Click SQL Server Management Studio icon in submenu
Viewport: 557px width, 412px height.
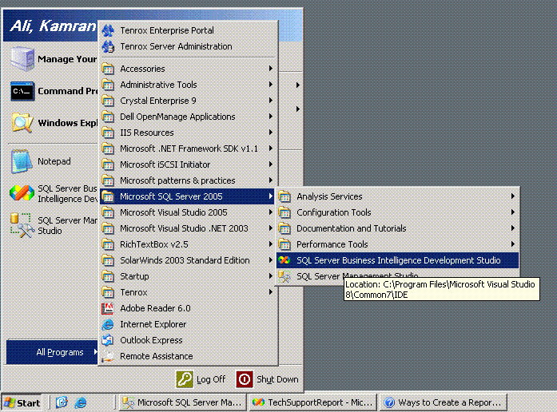284,276
